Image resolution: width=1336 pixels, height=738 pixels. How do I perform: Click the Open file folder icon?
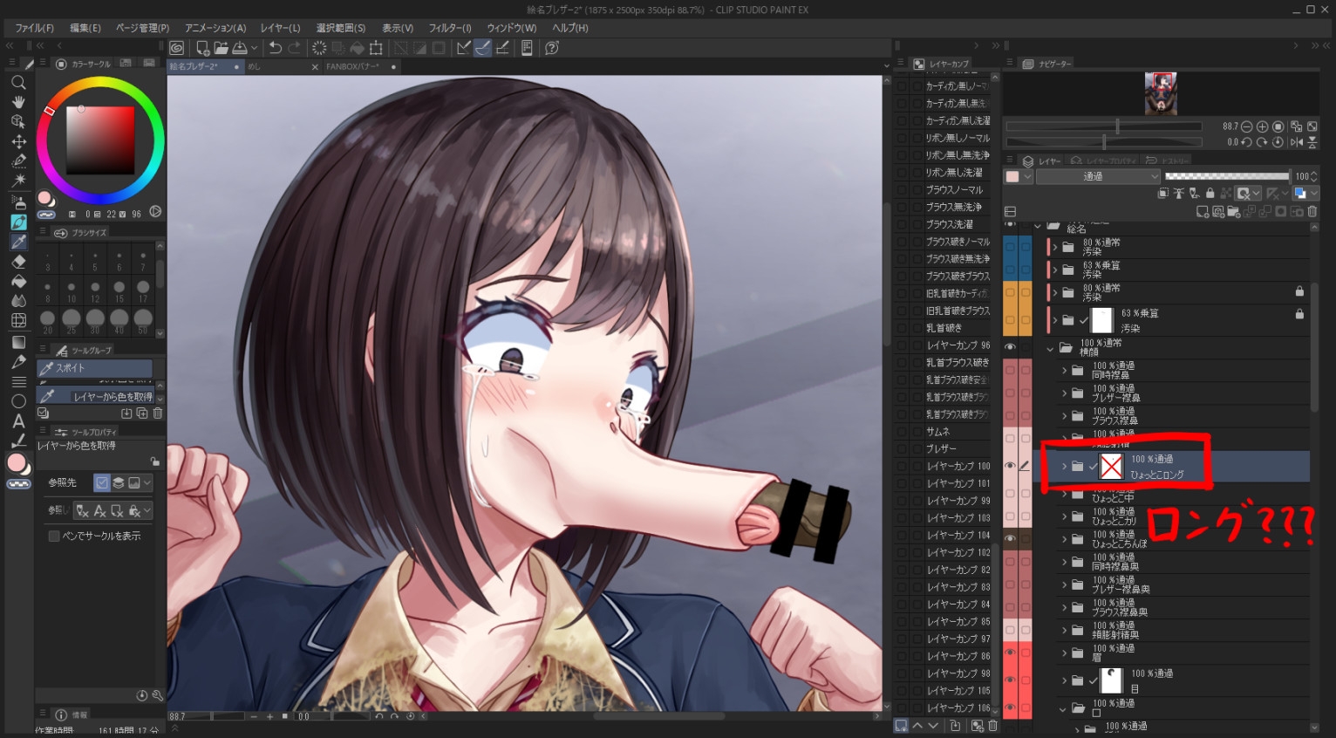click(x=221, y=48)
